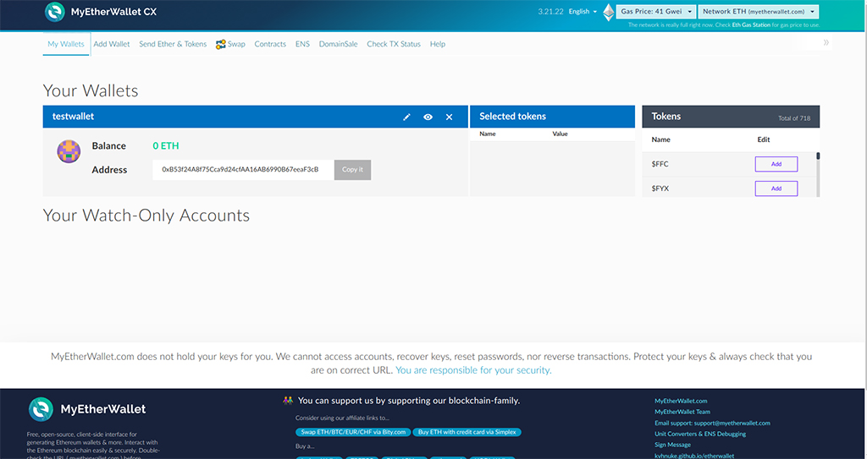The height and width of the screenshot is (459, 867).
Task: Click the version number 3.21.22
Action: tap(550, 12)
